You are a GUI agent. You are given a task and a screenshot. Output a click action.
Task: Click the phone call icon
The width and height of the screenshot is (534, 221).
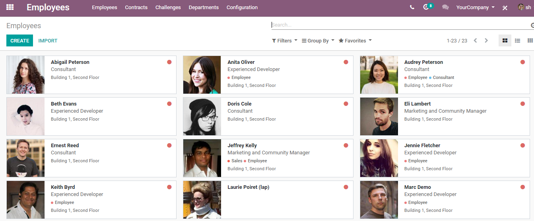pyautogui.click(x=412, y=7)
